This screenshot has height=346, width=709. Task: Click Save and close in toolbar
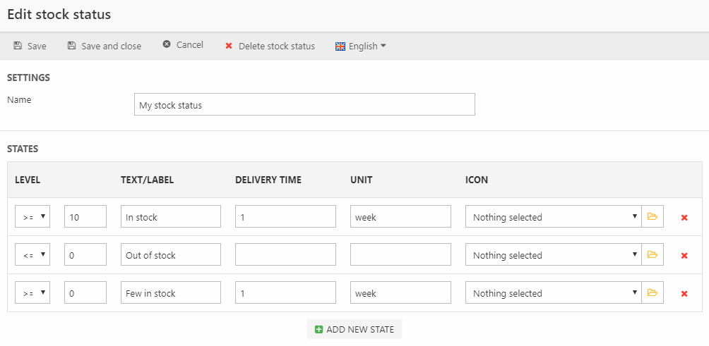pos(104,46)
